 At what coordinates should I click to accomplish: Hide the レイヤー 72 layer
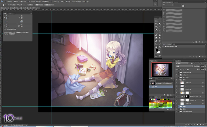pos(176,100)
